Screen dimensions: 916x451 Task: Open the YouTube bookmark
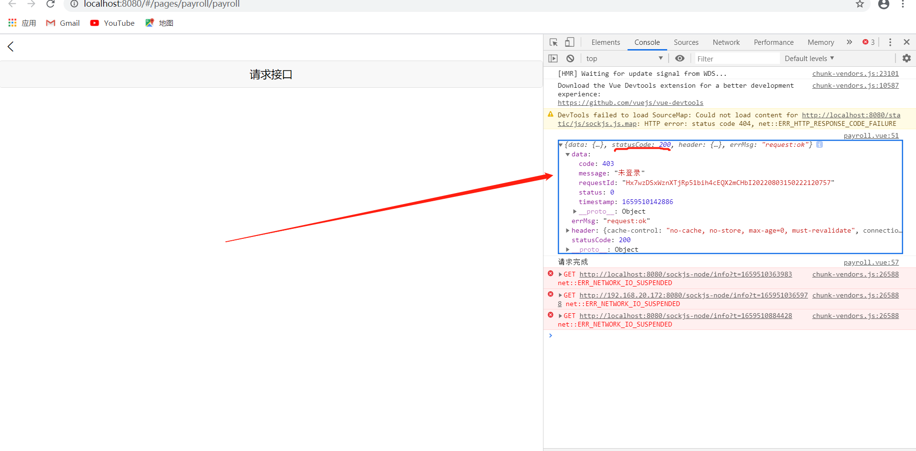[x=112, y=23]
